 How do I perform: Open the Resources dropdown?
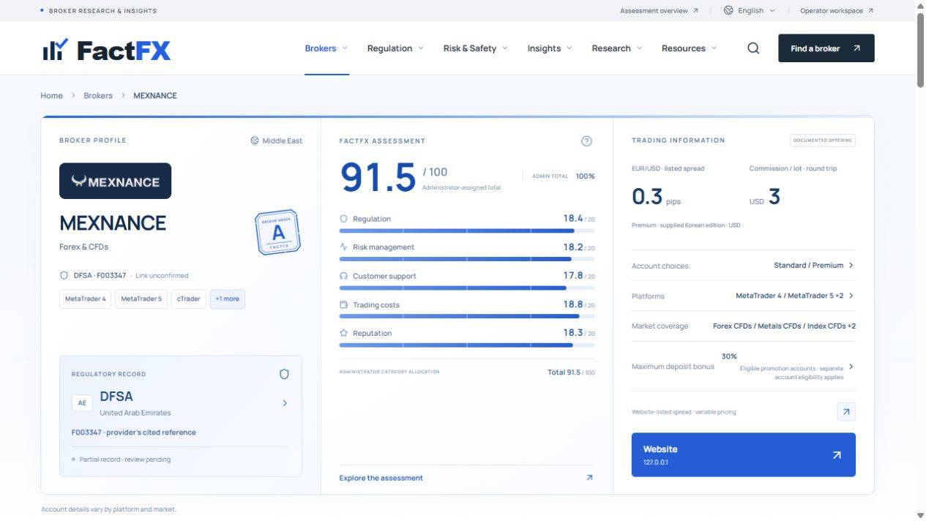(690, 48)
